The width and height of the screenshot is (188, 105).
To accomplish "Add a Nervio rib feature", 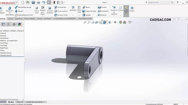I will pos(86,7).
